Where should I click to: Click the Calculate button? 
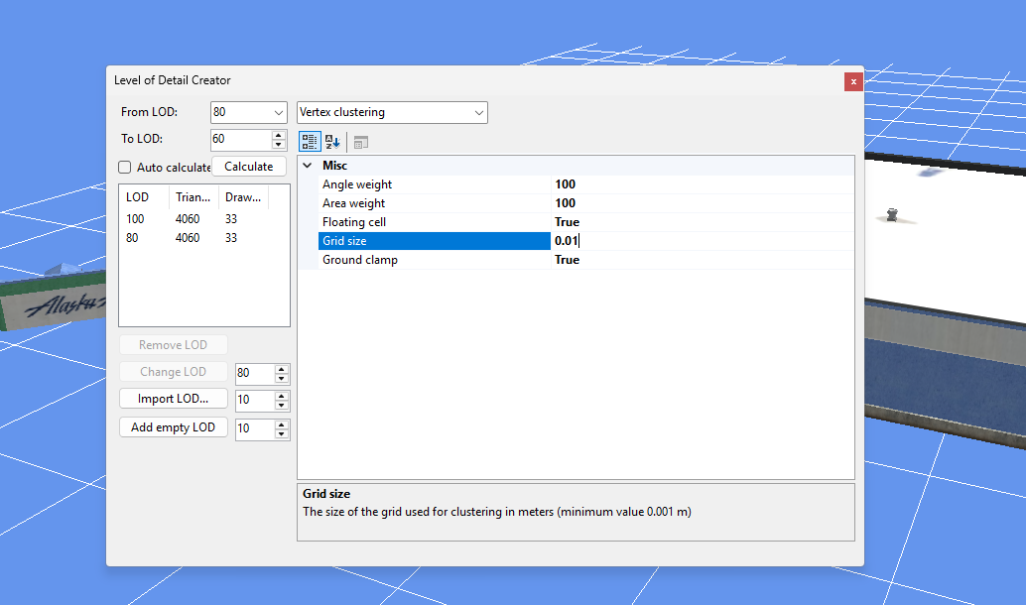248,166
